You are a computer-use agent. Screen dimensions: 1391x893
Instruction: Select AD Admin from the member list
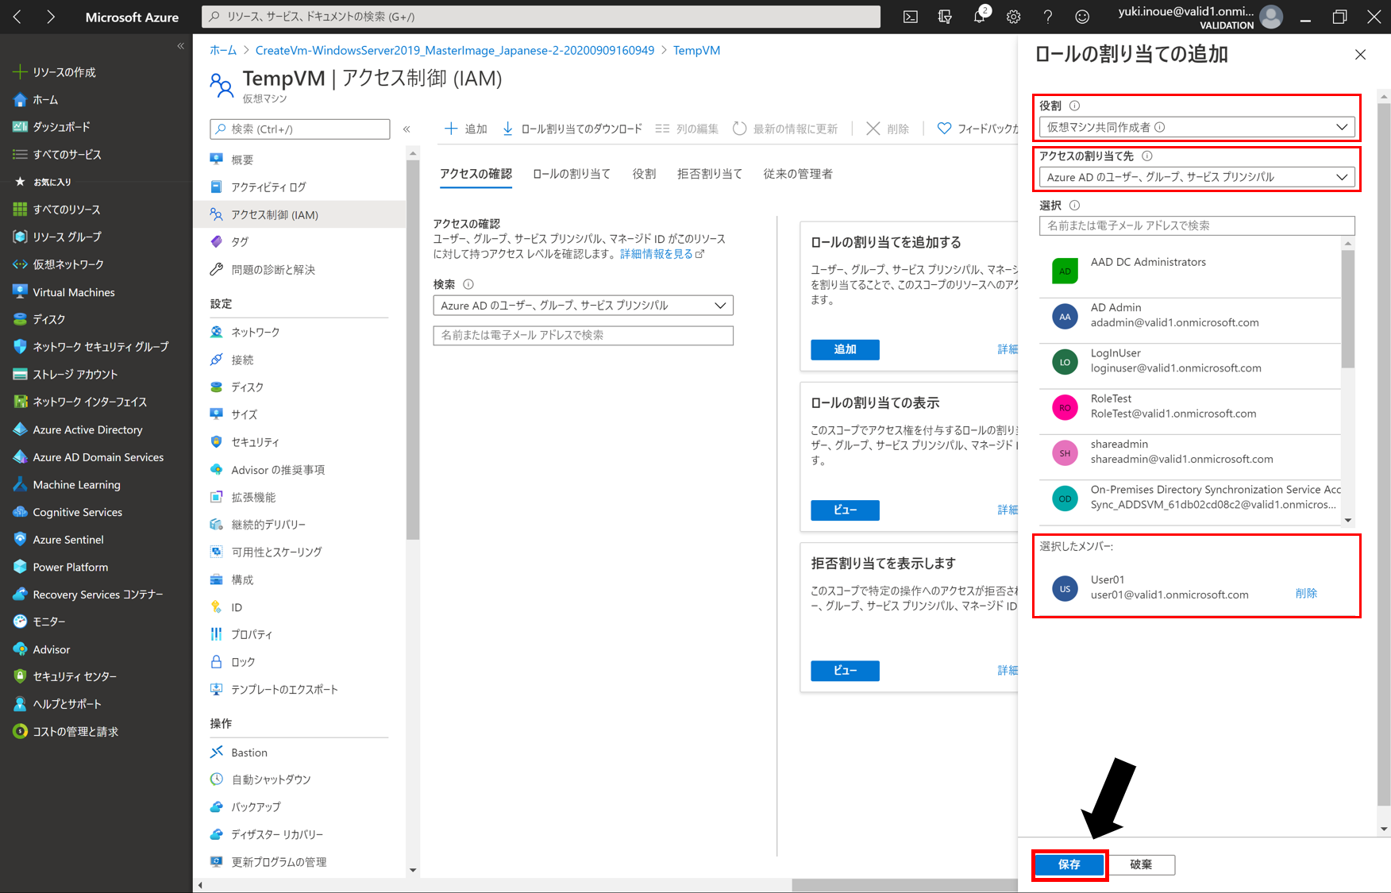1189,316
